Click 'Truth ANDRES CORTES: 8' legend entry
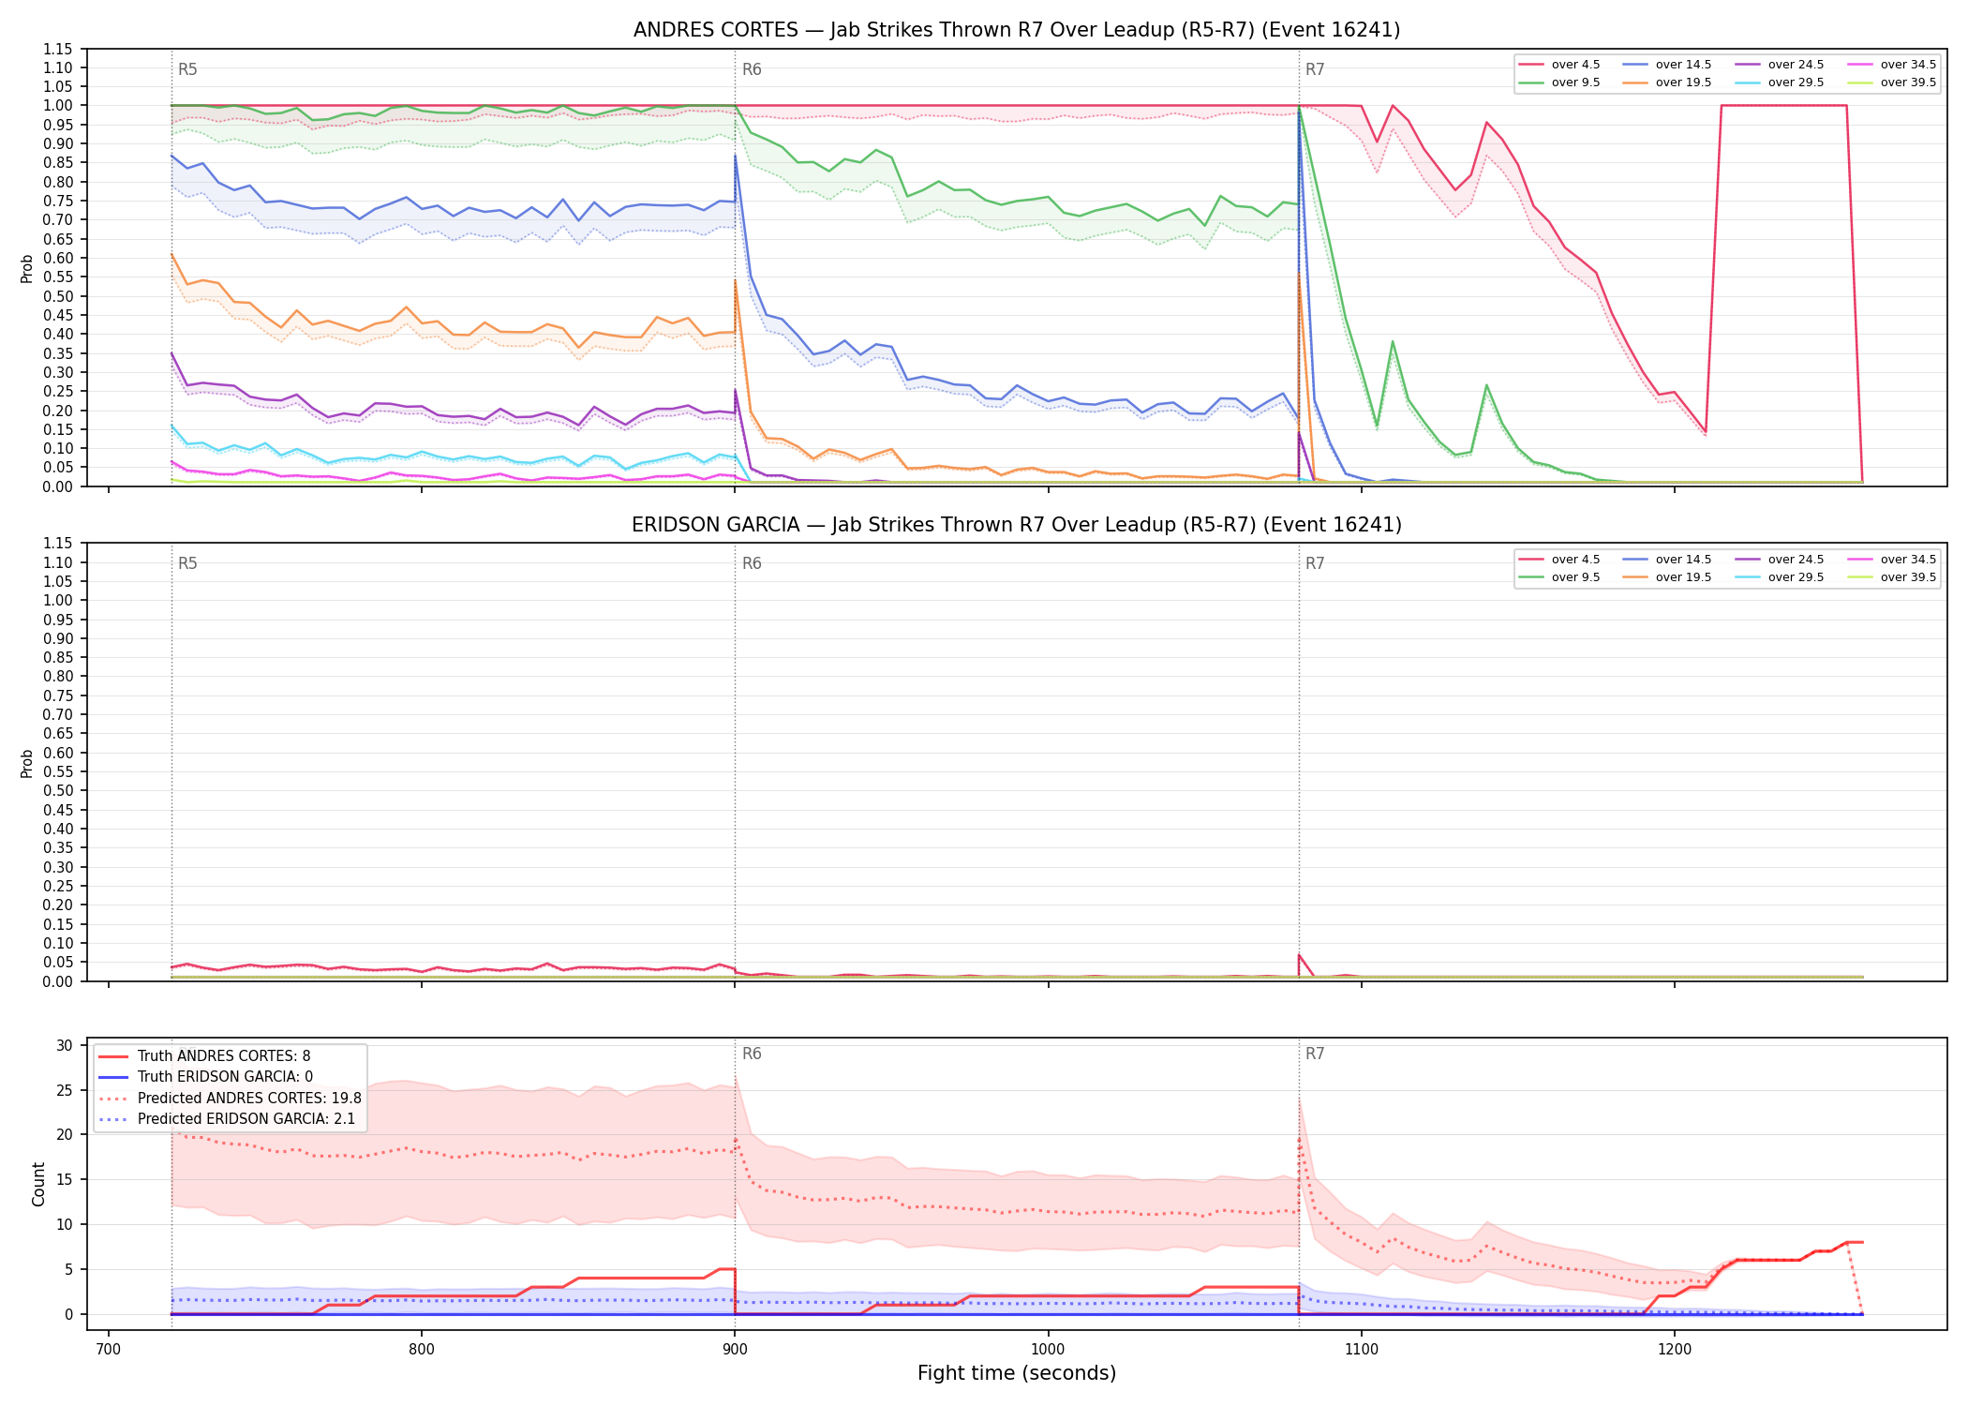This screenshot has height=1406, width=1968. tap(205, 1056)
